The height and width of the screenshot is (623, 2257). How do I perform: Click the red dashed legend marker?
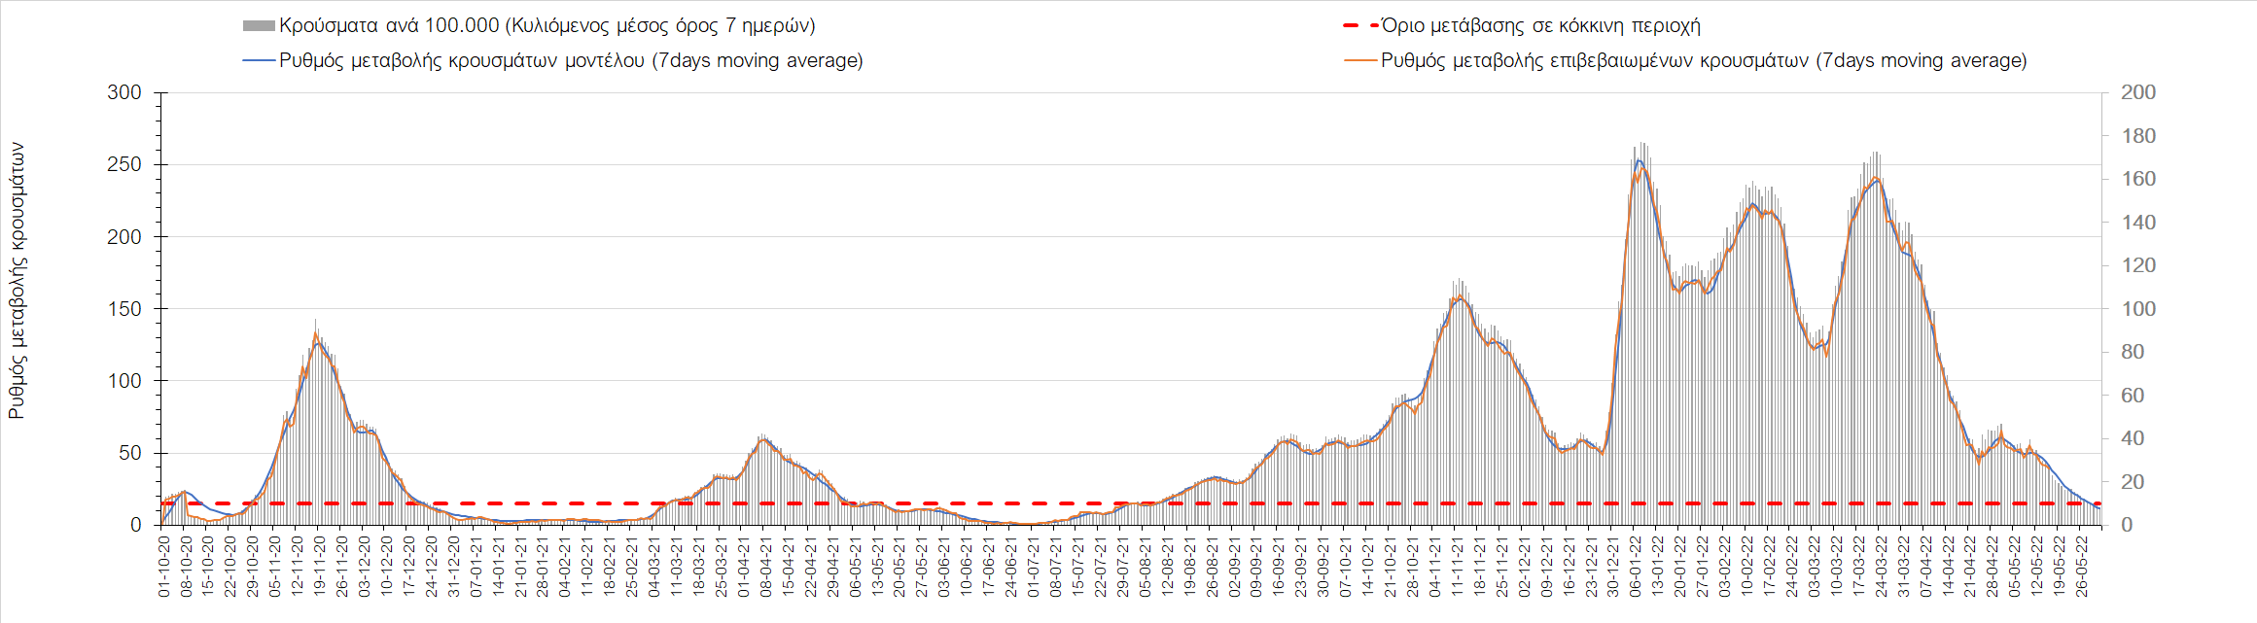pos(1359,26)
